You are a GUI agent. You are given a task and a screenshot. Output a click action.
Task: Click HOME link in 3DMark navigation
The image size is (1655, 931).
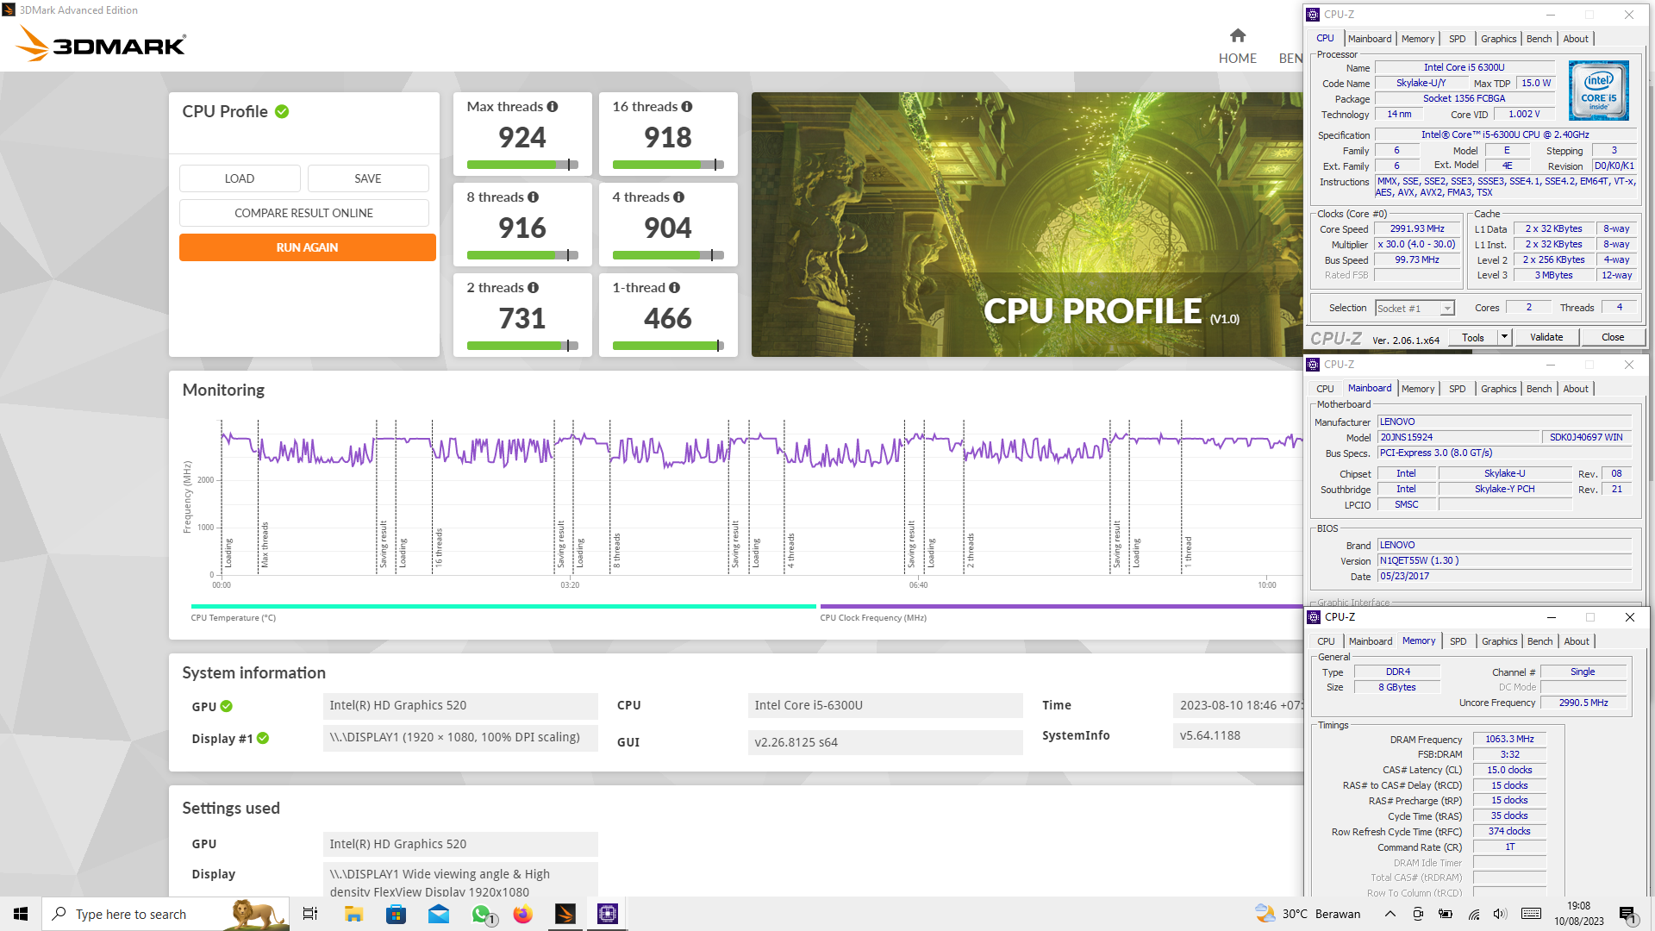pyautogui.click(x=1238, y=59)
